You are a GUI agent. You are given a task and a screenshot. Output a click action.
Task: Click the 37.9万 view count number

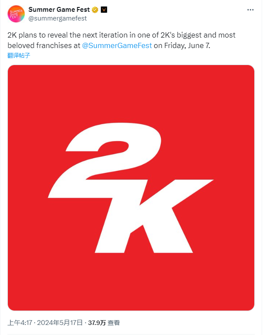click(97, 323)
